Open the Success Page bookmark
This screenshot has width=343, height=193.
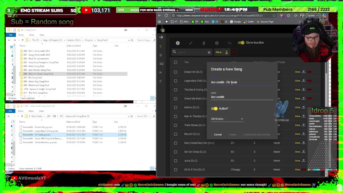click(x=265, y=22)
